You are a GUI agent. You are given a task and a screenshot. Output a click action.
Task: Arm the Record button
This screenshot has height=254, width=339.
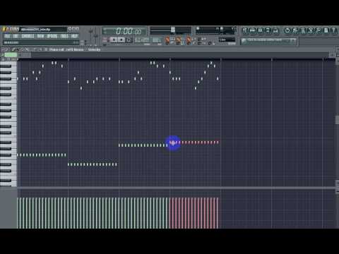coord(129,40)
